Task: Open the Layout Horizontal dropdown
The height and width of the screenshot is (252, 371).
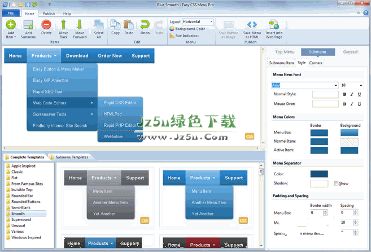Action: coord(211,22)
